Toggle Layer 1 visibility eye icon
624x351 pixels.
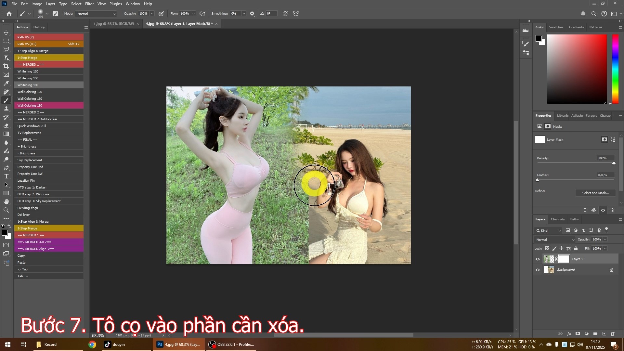[x=538, y=259]
